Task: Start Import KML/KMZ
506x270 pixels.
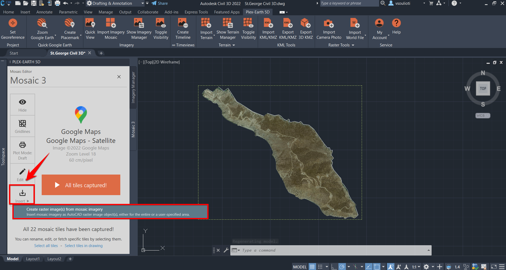Action: pyautogui.click(x=268, y=28)
